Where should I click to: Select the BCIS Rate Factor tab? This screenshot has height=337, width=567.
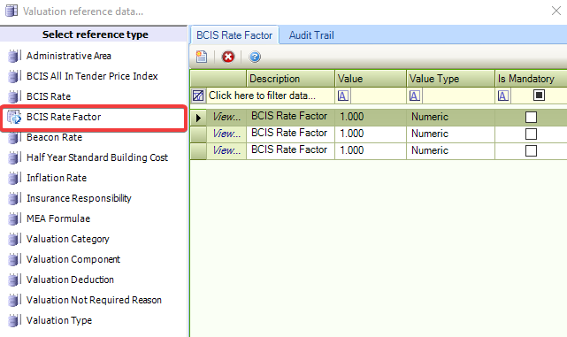tap(234, 35)
